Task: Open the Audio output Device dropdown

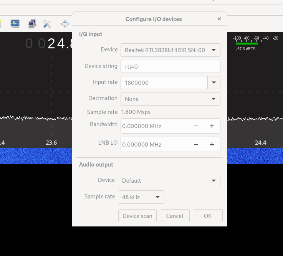Action: point(169,180)
